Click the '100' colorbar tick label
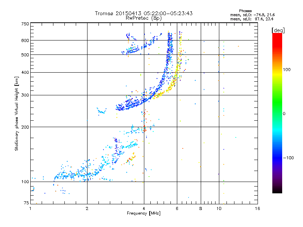 click(x=287, y=70)
